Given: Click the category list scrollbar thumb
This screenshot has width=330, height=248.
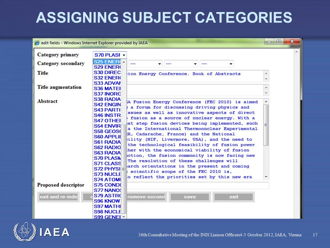Looking at the screenshot, I should point(124,169).
